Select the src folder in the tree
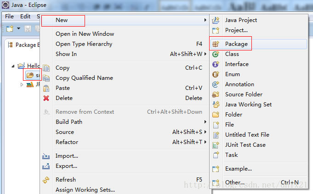This screenshot has height=194, width=313. (33, 75)
